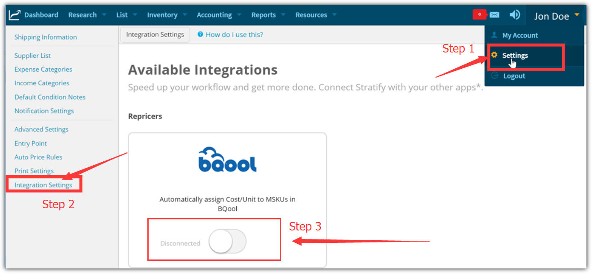The width and height of the screenshot is (592, 274).
Task: Toggle the BQool Disconnected switch
Action: pos(227,242)
